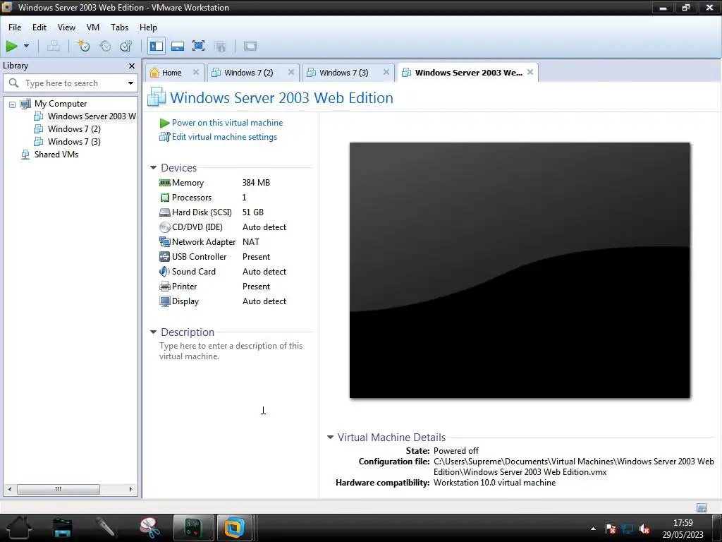Screen dimensions: 722x542
Task: Open the Help menu
Action: [148, 28]
